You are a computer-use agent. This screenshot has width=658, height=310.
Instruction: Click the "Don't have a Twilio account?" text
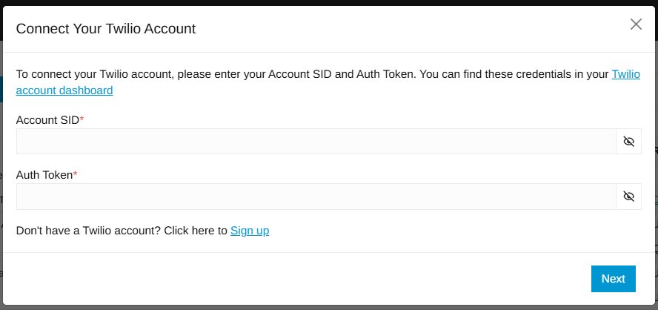click(88, 231)
